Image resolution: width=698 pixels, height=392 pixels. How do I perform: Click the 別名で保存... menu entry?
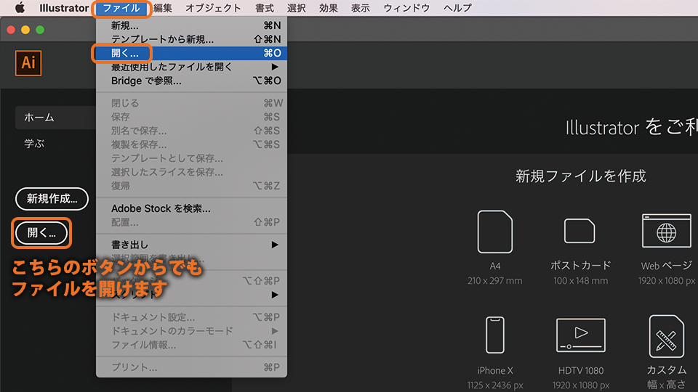click(x=191, y=131)
